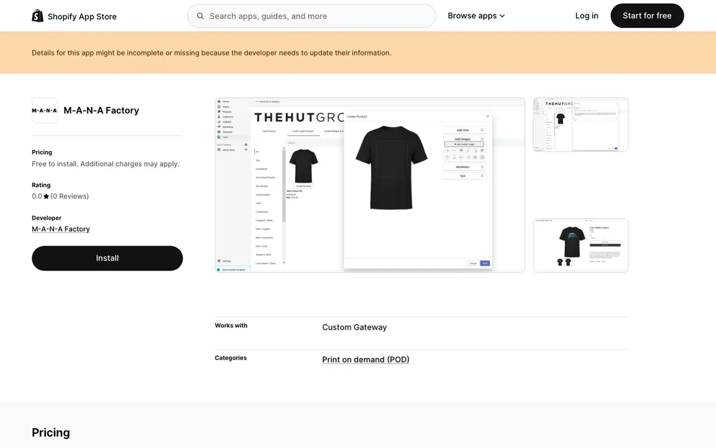Click the Pricing section heading at the bottom
Viewport: 716px width, 448px height.
[x=51, y=432]
